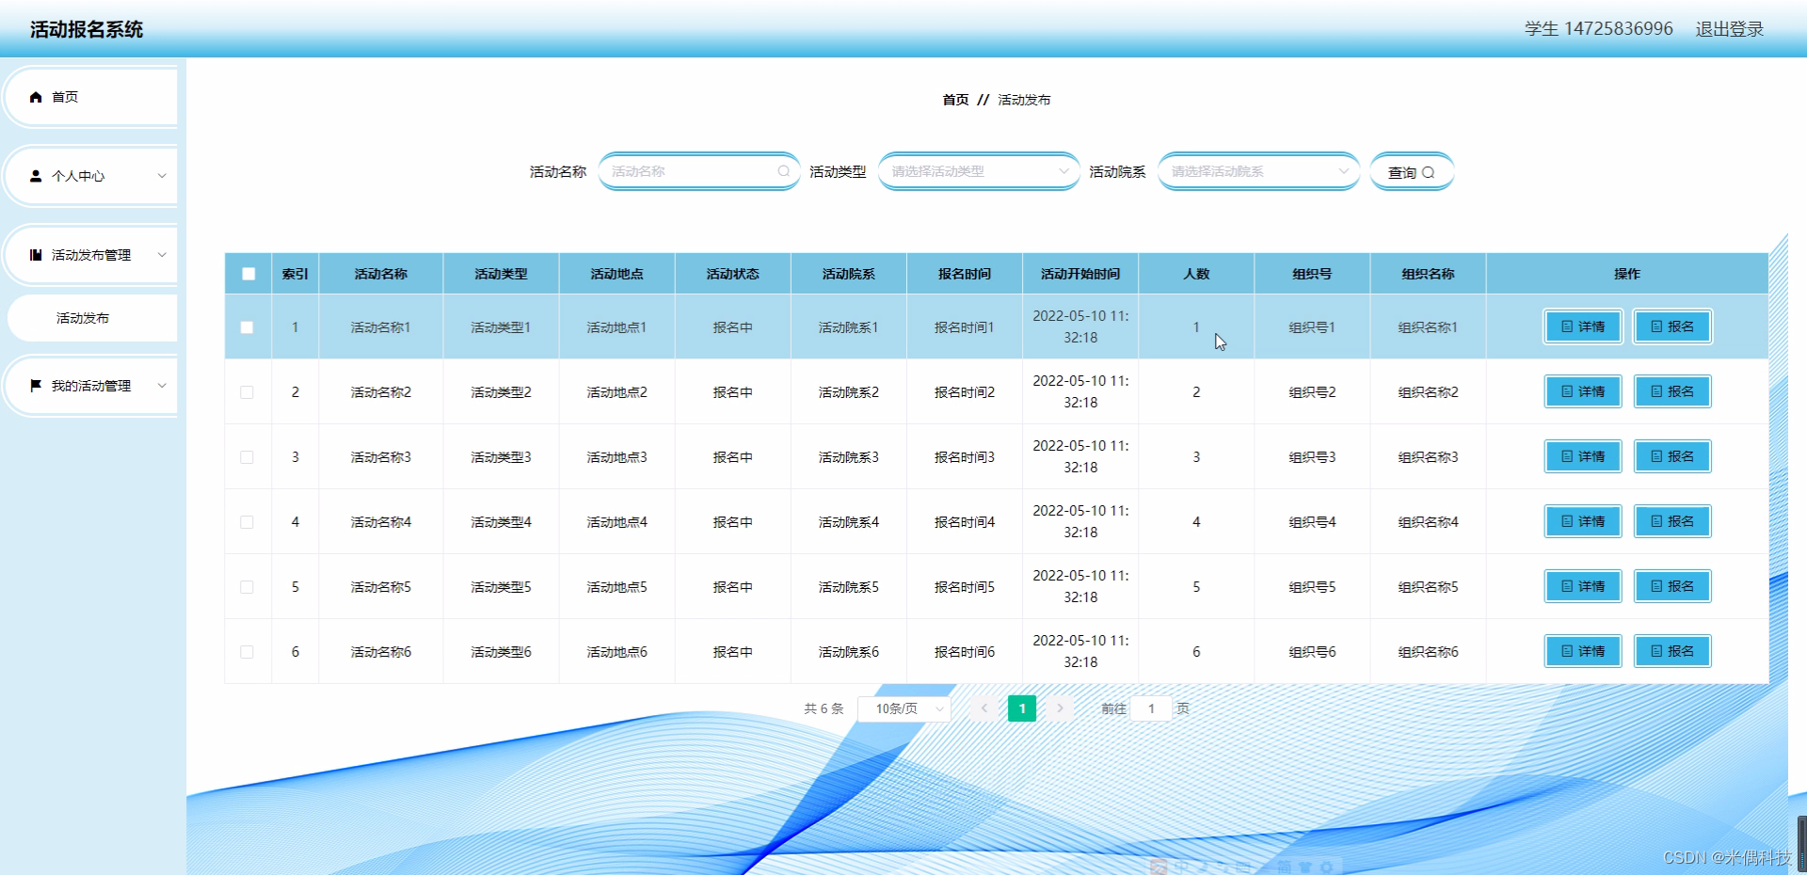Screen dimensions: 1807x875
Task: Open the 请选择活动类型 dropdown
Action: (x=979, y=171)
